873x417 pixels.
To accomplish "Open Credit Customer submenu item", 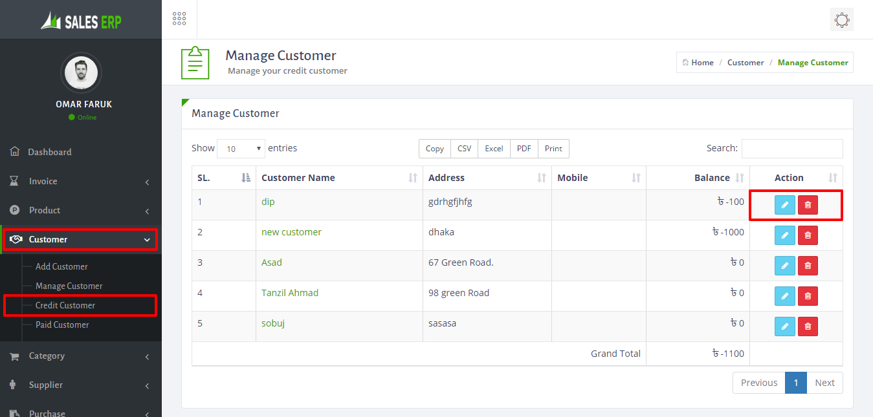I will point(65,305).
